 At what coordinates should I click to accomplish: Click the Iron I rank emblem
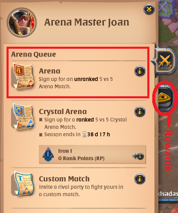(x=48, y=154)
